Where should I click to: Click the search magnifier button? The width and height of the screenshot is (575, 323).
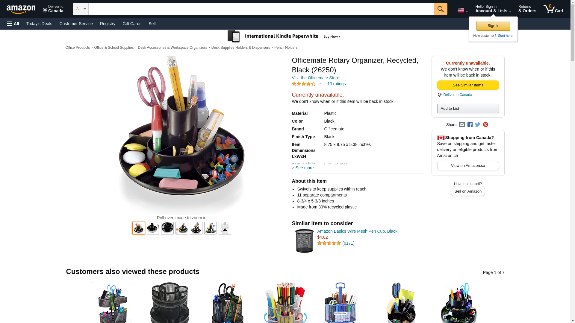(x=441, y=9)
